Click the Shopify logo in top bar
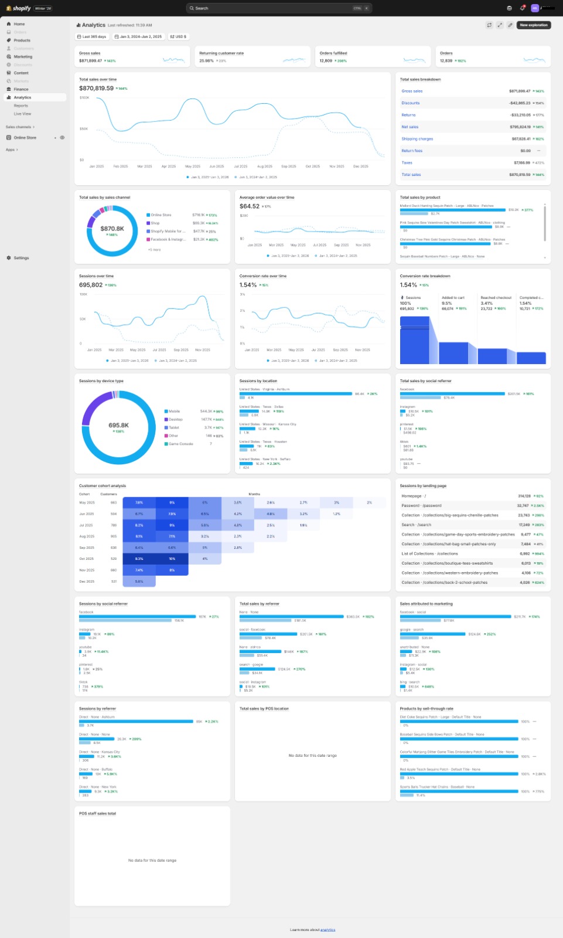Screen dimensions: 563x938 pos(19,8)
